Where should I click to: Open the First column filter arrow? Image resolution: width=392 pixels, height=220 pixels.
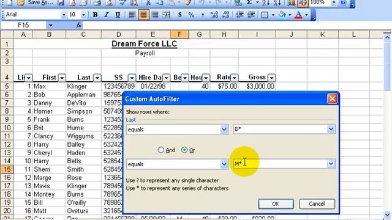point(62,78)
